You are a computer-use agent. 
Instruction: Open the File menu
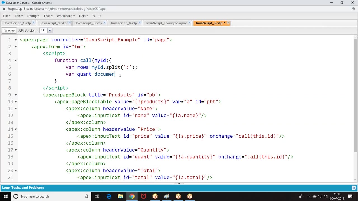(6, 16)
